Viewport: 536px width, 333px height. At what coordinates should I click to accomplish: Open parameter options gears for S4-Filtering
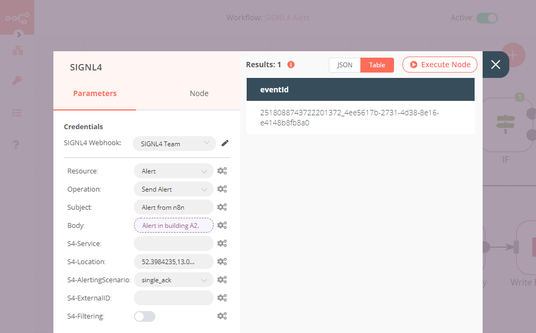(222, 316)
